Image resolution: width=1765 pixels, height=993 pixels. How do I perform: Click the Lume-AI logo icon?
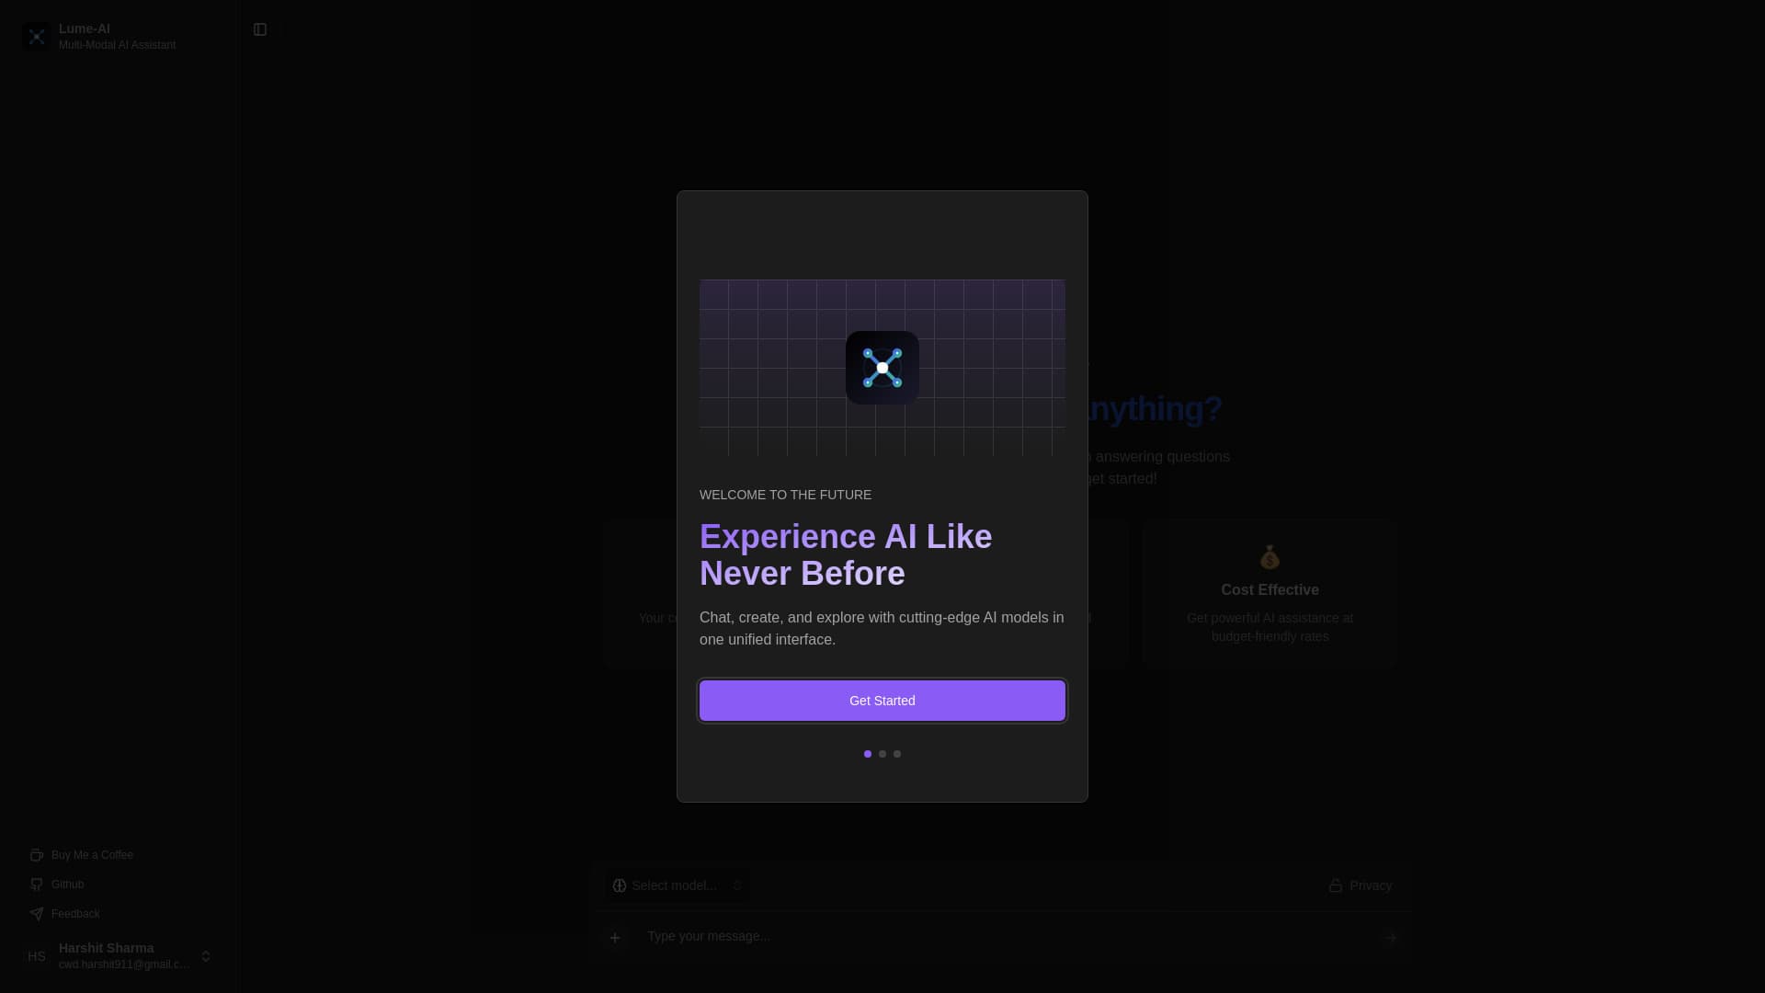(x=37, y=36)
